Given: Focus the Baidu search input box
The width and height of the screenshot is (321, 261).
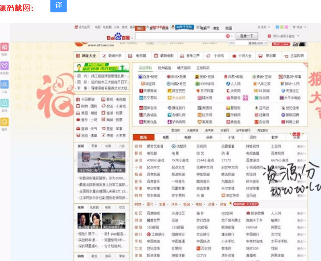Looking at the screenshot, I should pyautogui.click(x=180, y=36).
